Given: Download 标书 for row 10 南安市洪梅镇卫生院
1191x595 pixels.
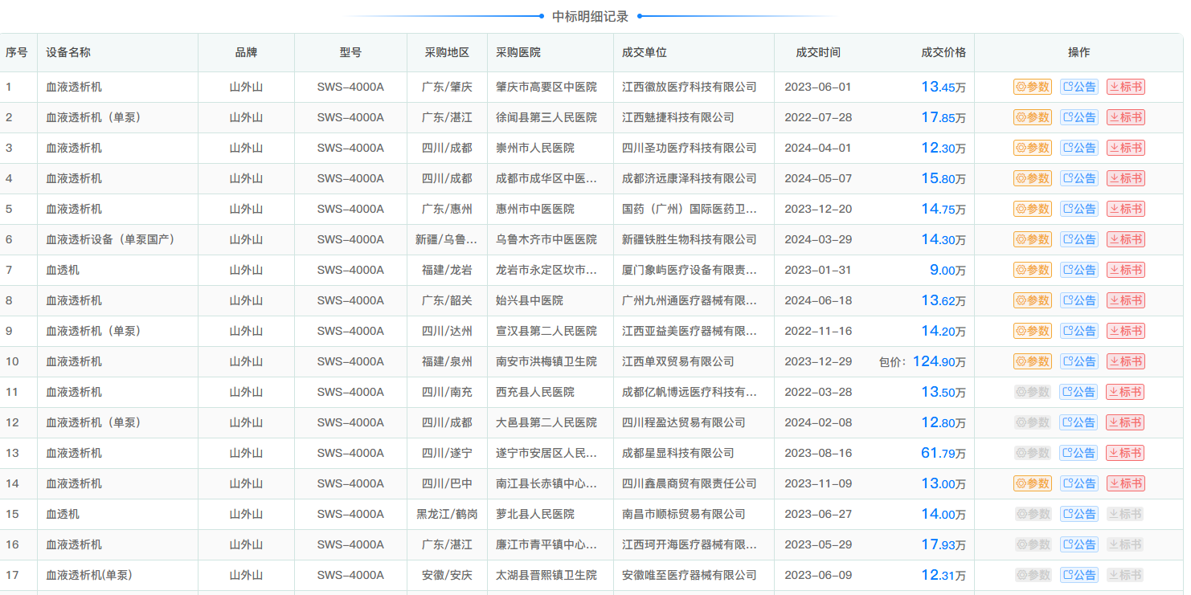Looking at the screenshot, I should pos(1126,361).
